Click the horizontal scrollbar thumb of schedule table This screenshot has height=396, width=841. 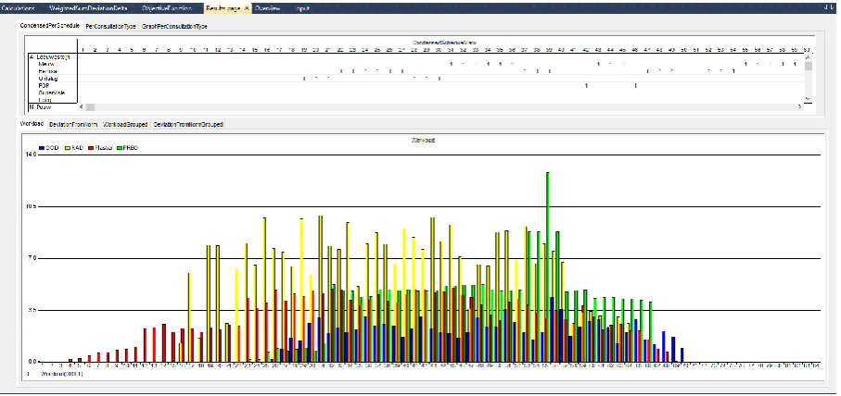coord(90,107)
